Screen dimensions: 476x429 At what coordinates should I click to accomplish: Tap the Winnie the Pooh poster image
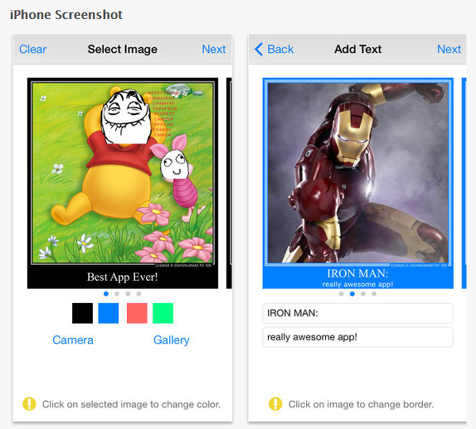click(123, 183)
